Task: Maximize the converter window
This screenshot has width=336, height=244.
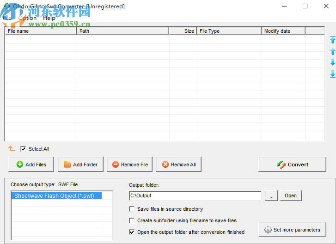Action: point(305,6)
